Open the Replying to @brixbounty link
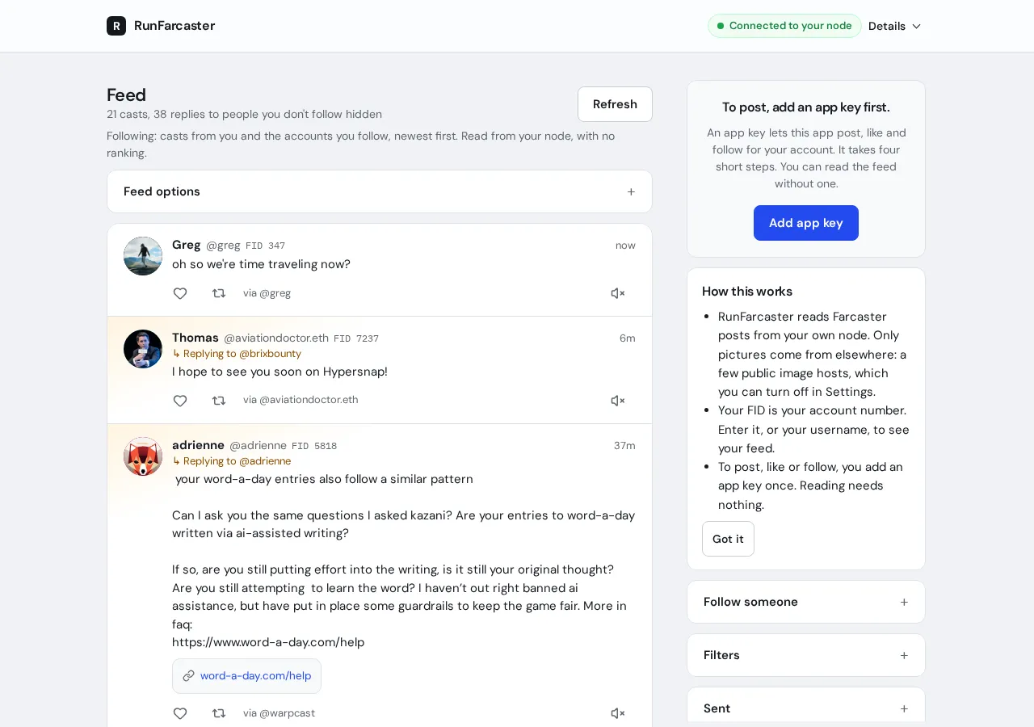 (x=237, y=354)
